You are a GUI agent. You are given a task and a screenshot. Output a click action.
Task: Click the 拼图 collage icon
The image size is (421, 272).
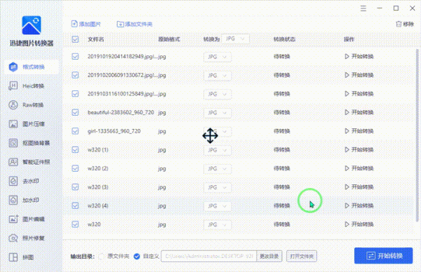pos(13,257)
